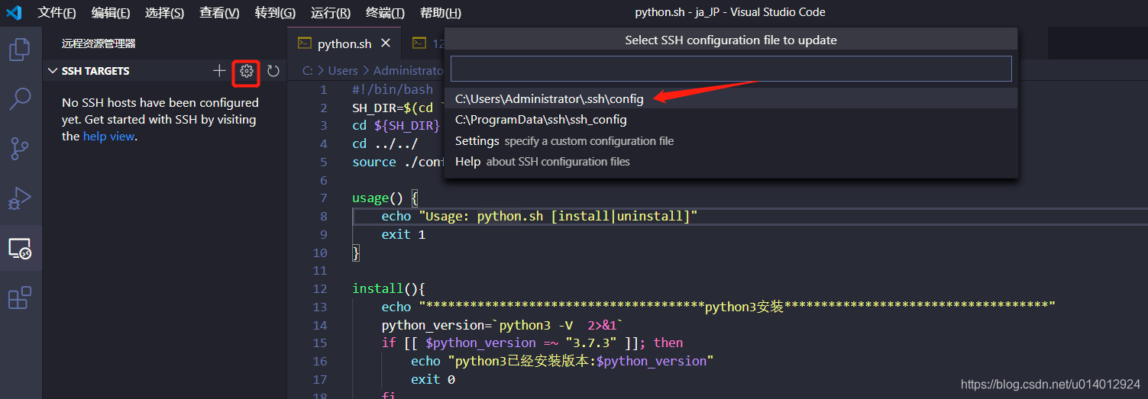This screenshot has width=1148, height=399.
Task: Open SSH configuration gear icon
Action: pos(246,71)
